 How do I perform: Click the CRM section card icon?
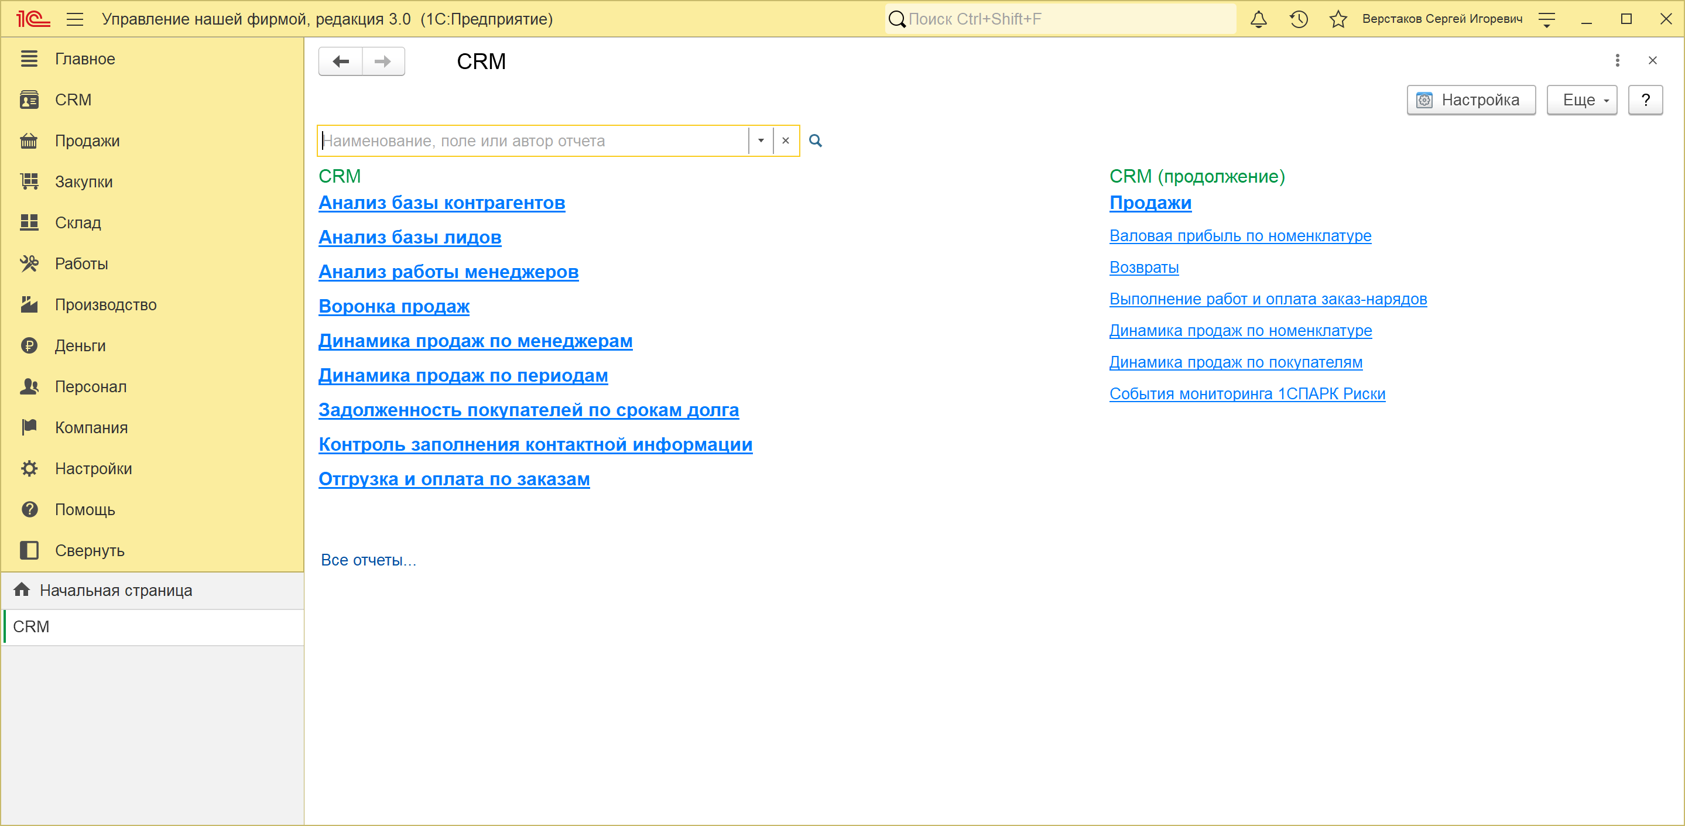(29, 100)
